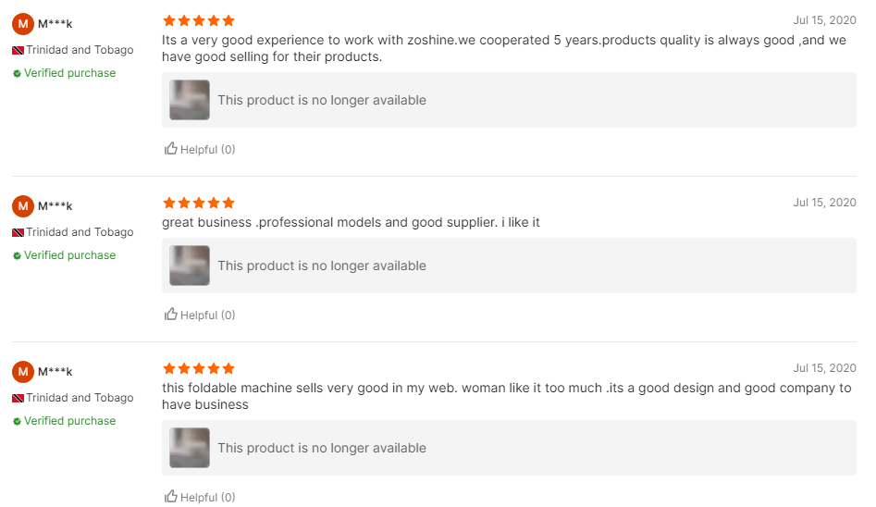Click 'Verified purchase' label beside 'great business' review
This screenshot has width=876, height=507.
[x=69, y=255]
